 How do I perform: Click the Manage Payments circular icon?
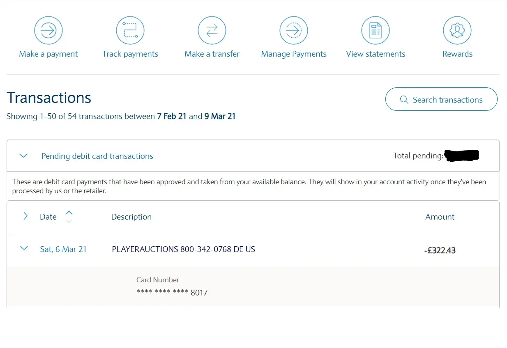pyautogui.click(x=293, y=30)
